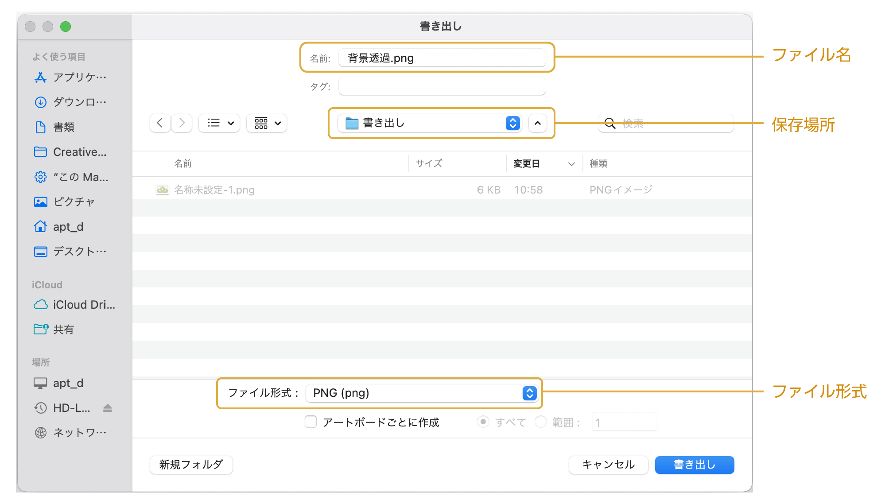Open the list view options dropdown
This screenshot has height=504, width=885.
(x=219, y=123)
